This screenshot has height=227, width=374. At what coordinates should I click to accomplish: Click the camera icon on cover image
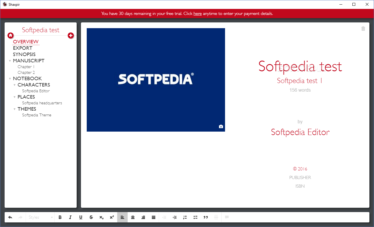(x=221, y=126)
